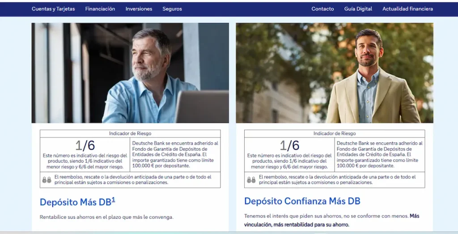Image resolution: width=458 pixels, height=234 pixels.
Task: Select Inversiones in the navigation bar
Action: [x=139, y=9]
